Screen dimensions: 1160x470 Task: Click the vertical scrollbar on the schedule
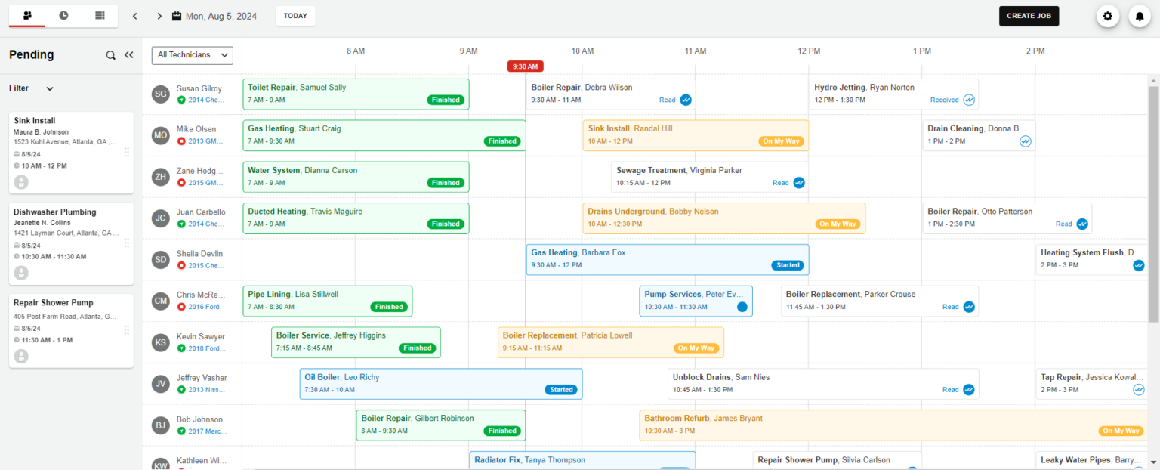tap(1153, 196)
